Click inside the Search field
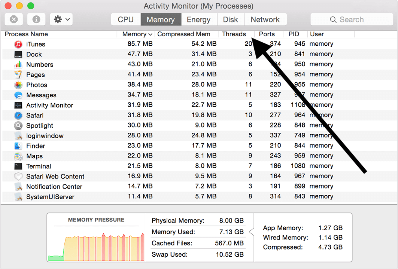This screenshot has width=398, height=269. [x=351, y=19]
